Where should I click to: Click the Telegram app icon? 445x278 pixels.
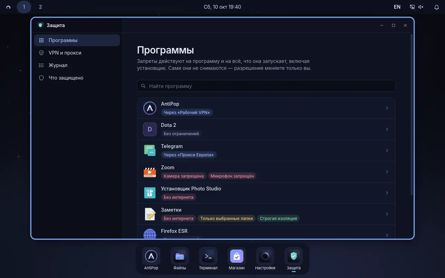[x=150, y=150]
